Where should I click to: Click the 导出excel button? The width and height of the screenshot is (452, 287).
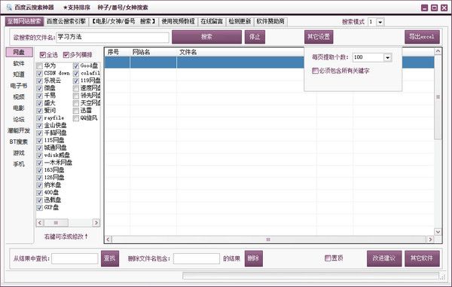pyautogui.click(x=422, y=37)
